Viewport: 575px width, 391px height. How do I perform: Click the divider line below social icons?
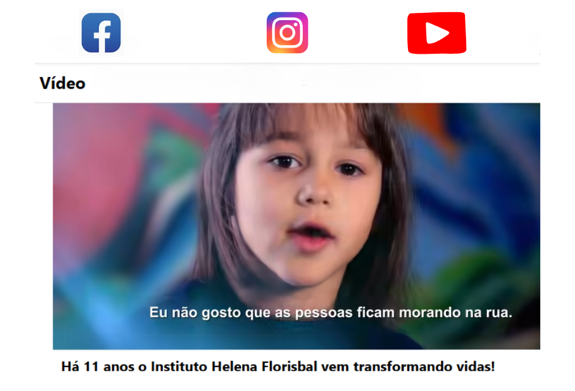click(287, 63)
